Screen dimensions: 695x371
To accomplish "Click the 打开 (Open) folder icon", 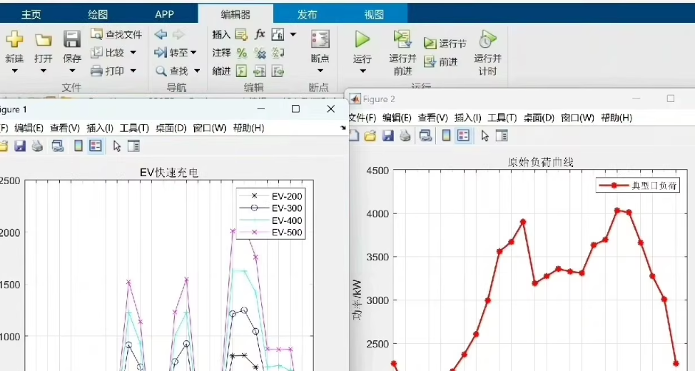I will click(x=43, y=41).
